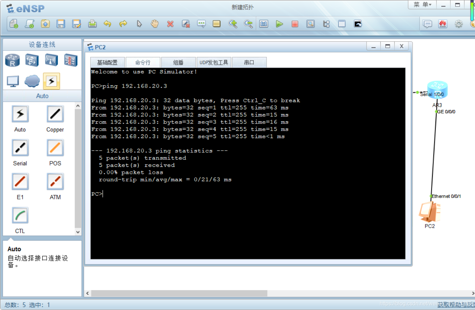Open settings with the gear icon
This screenshot has width=475, height=310.
coord(458,24)
